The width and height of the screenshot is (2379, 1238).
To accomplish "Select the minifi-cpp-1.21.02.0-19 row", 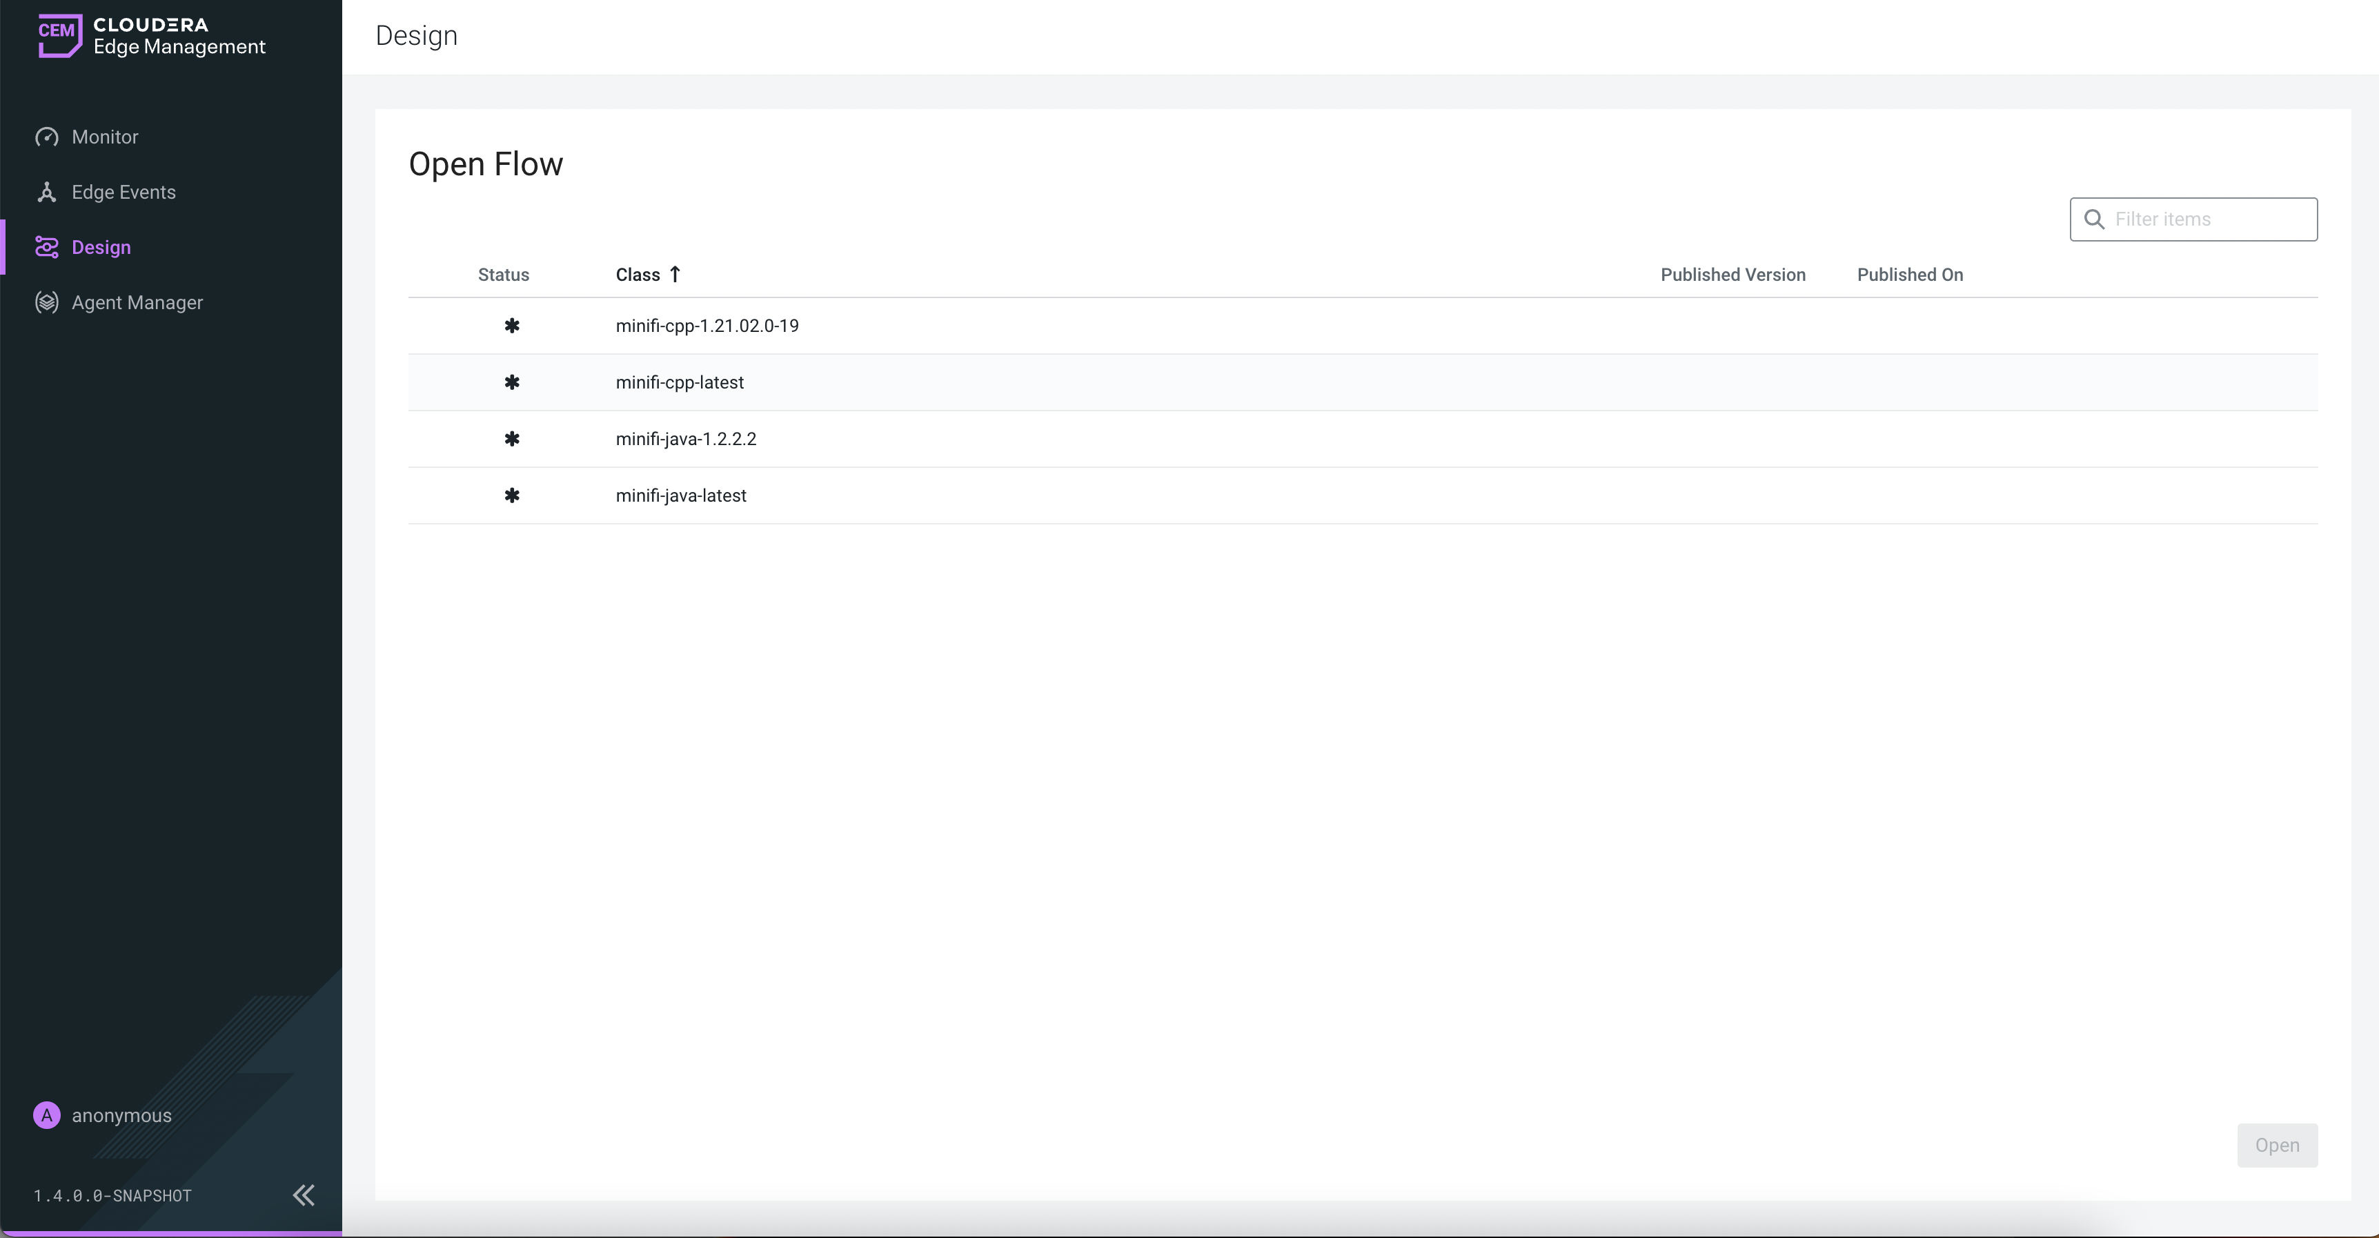I will 707,326.
